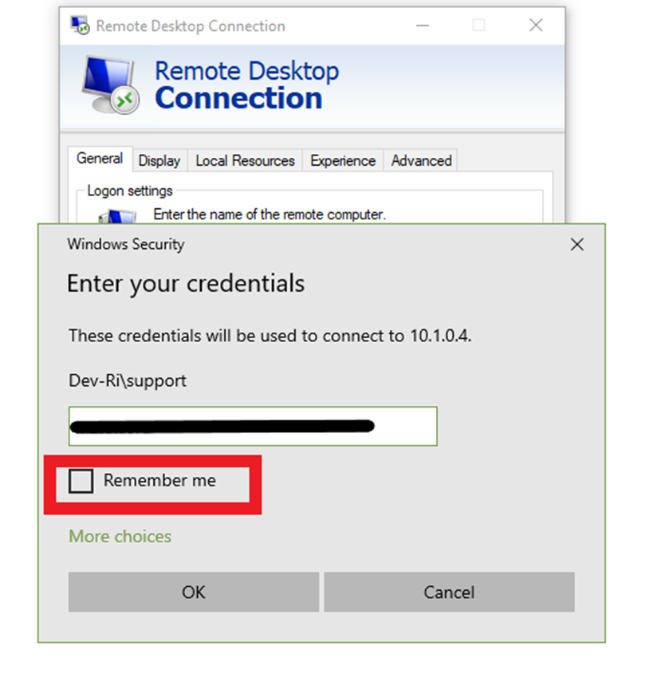Minimize the Remote Desktop Connection window
Screen dimensions: 657x693
tap(423, 26)
